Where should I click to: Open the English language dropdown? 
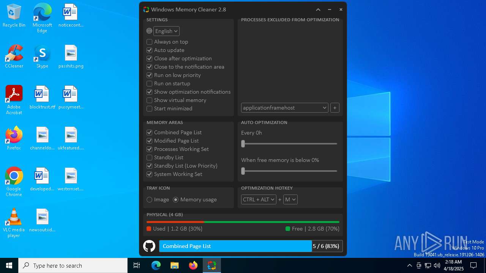point(166,31)
